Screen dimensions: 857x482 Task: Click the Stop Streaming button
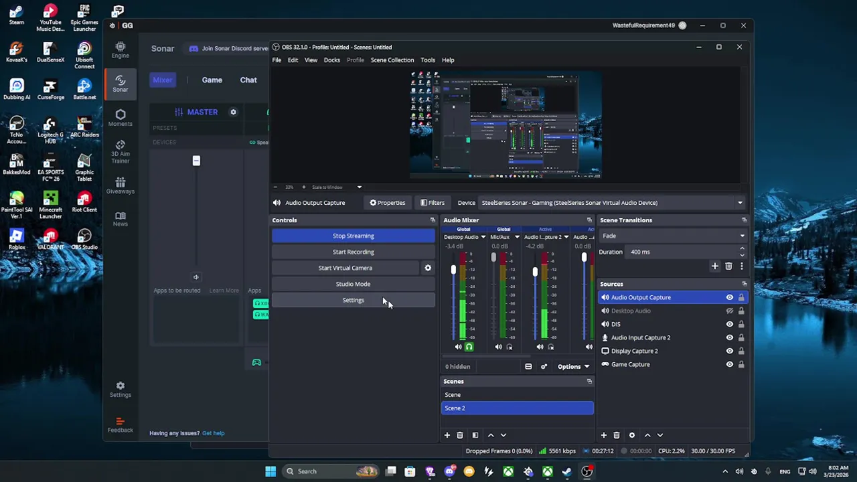tap(354, 236)
